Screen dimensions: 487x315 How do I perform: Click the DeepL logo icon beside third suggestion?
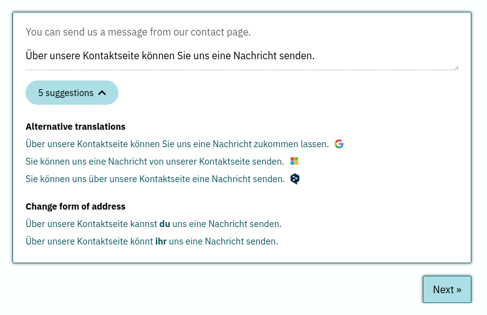tap(295, 179)
